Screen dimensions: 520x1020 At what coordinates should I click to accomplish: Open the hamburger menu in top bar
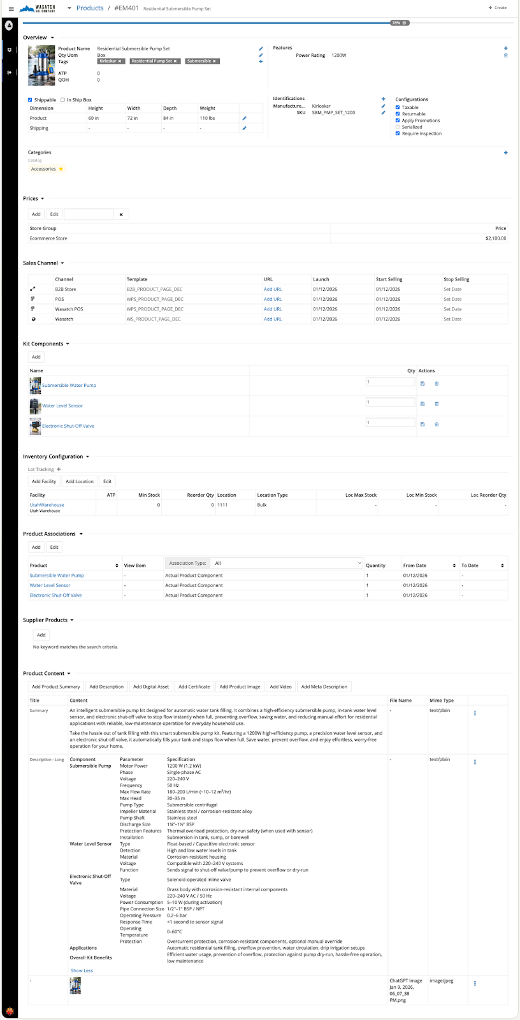[x=11, y=8]
